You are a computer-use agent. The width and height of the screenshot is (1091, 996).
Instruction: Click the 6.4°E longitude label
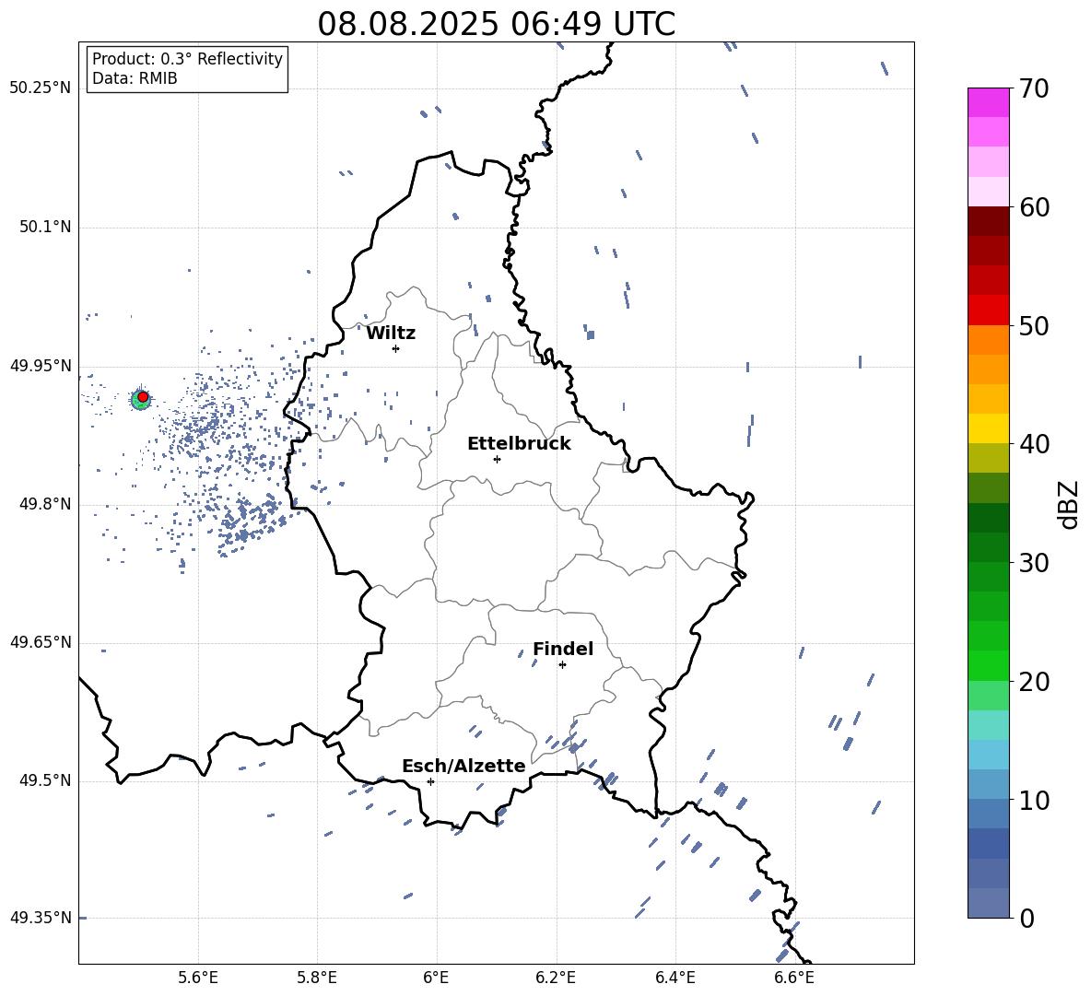click(675, 978)
